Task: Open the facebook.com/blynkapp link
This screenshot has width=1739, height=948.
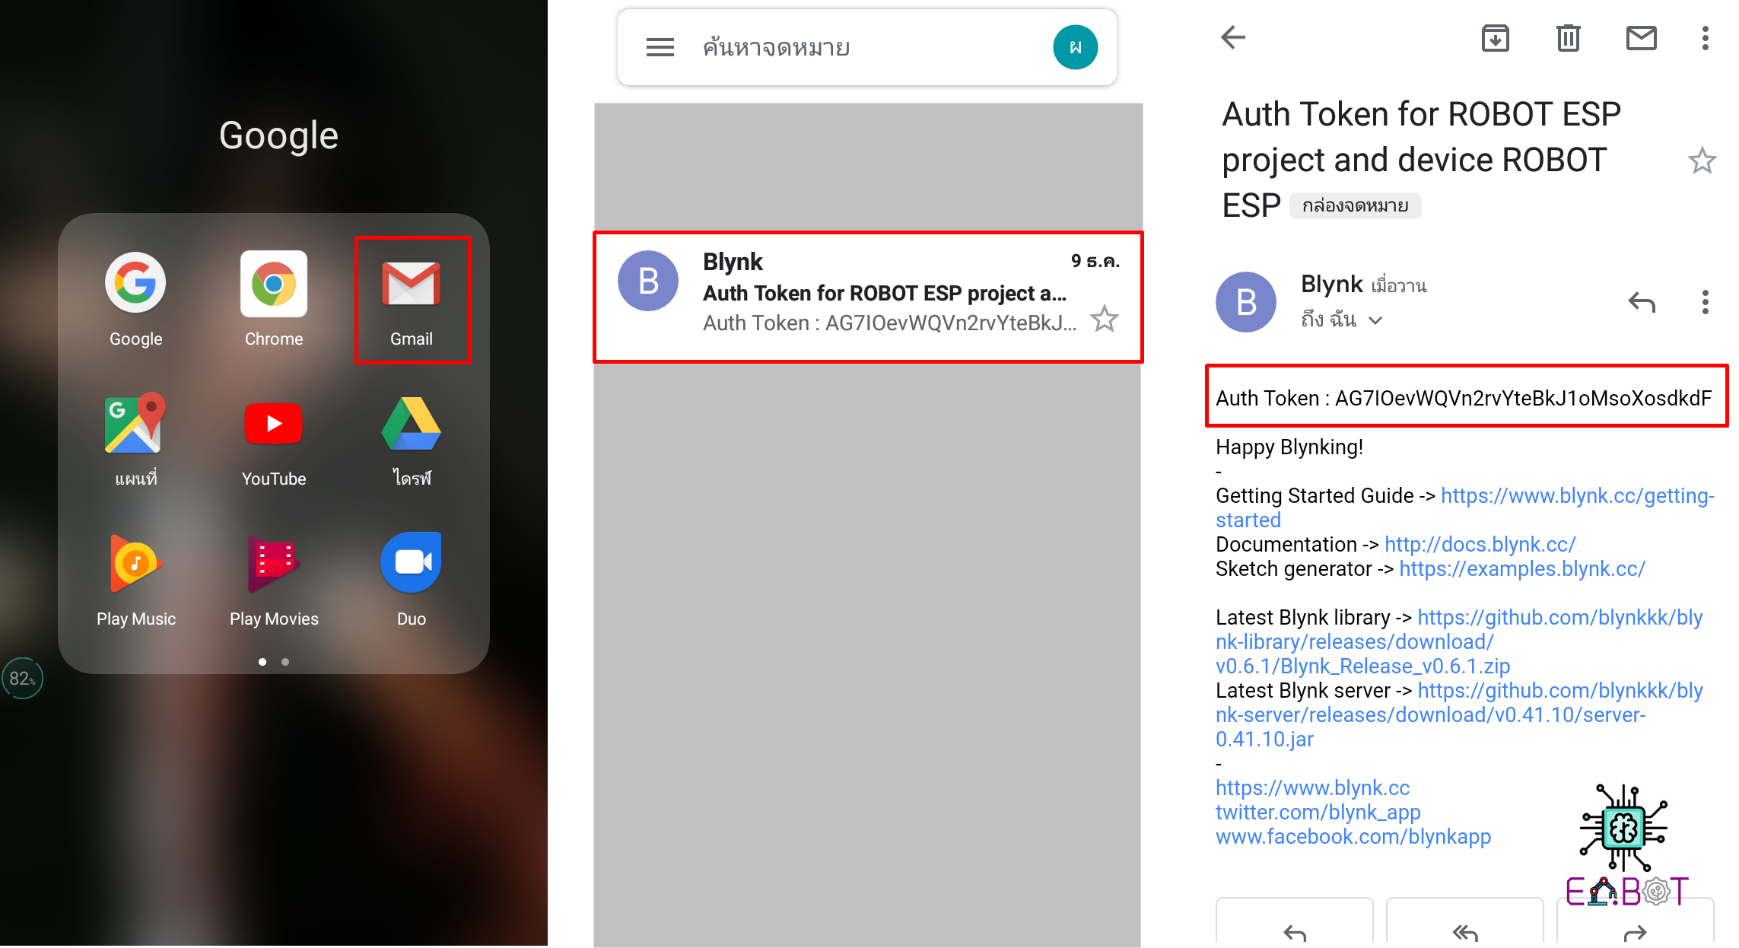Action: (x=1353, y=836)
